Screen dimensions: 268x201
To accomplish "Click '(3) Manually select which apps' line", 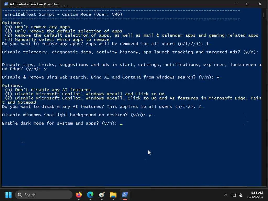I will 57,40.
